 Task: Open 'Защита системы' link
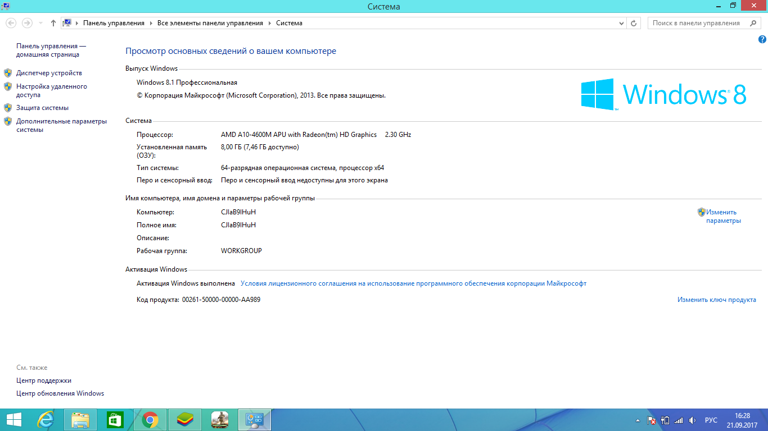point(42,108)
